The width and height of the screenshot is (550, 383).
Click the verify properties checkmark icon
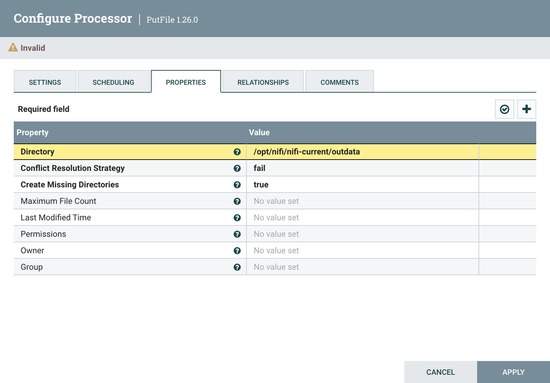(x=504, y=109)
